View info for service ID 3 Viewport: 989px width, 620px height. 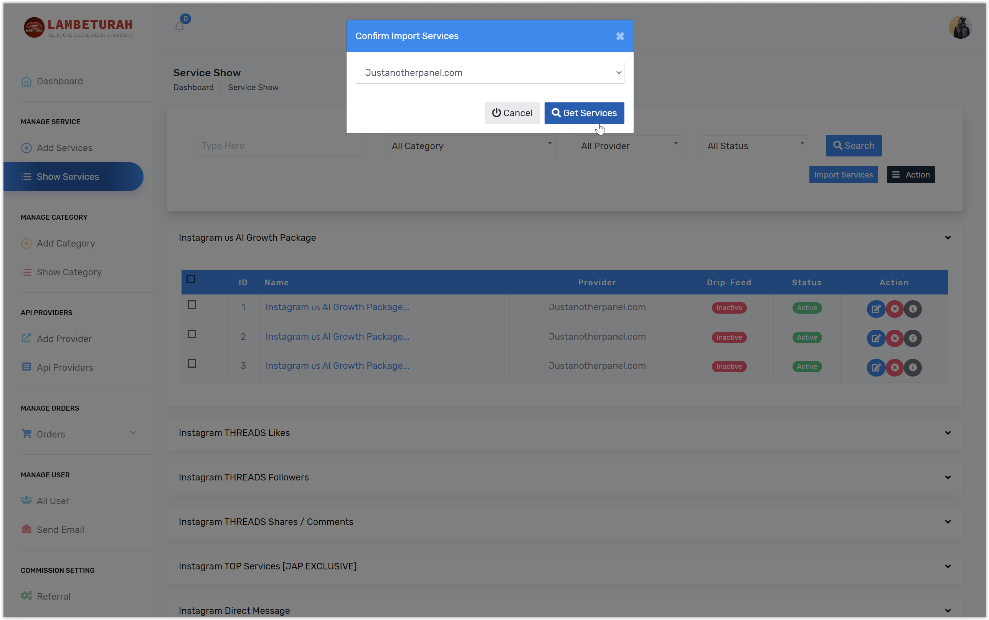(x=913, y=367)
